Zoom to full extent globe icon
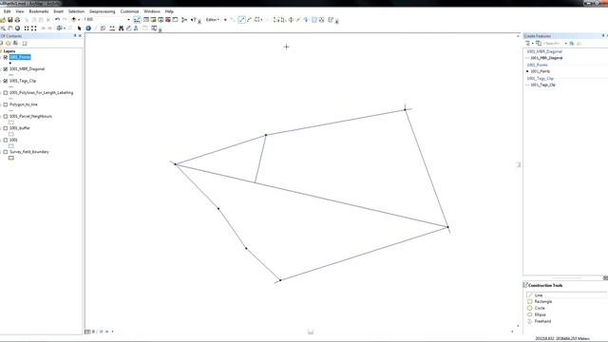This screenshot has height=342, width=608. 17,28
